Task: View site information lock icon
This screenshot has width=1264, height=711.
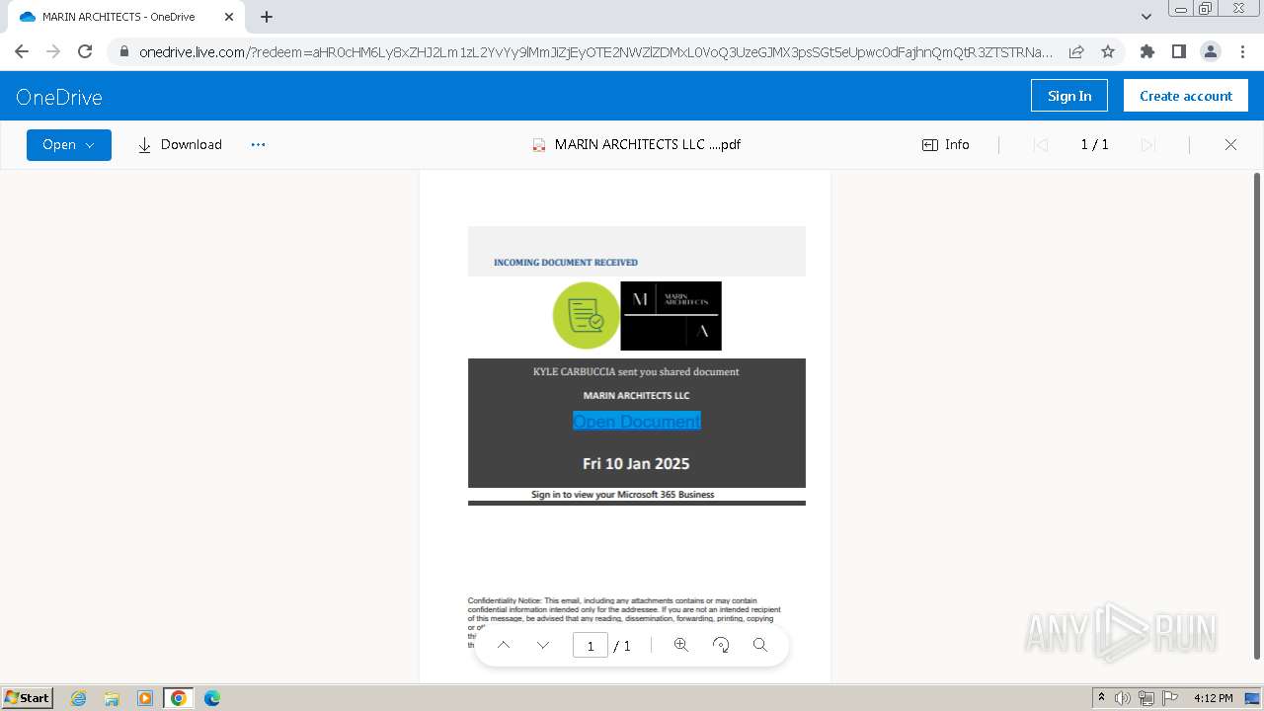Action: 123,51
